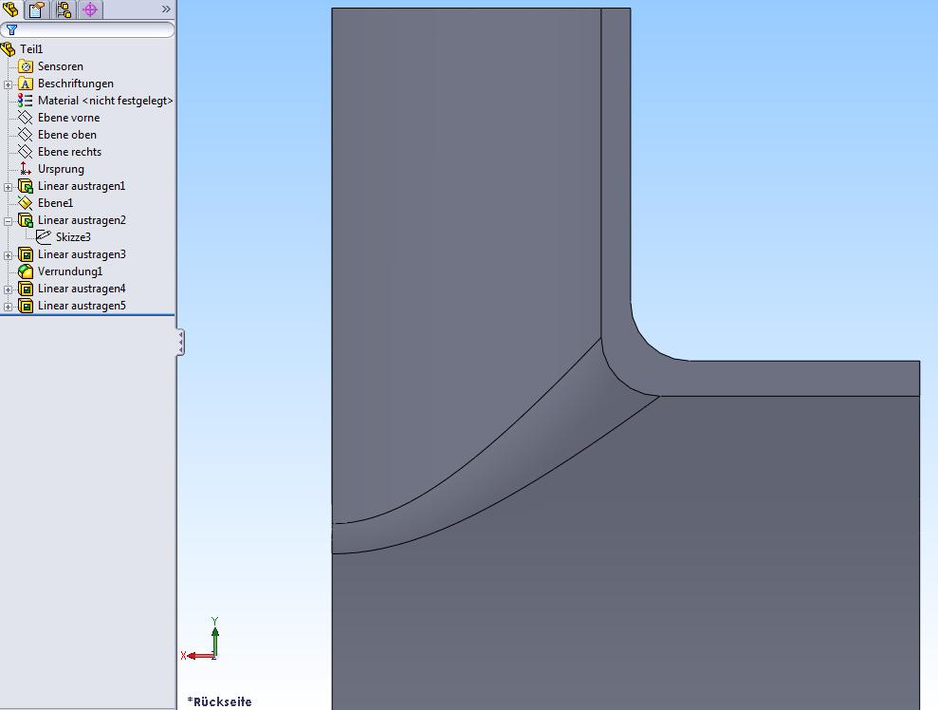Click the Linear austragen1 extrude icon
Image resolution: width=938 pixels, height=710 pixels.
pos(25,186)
